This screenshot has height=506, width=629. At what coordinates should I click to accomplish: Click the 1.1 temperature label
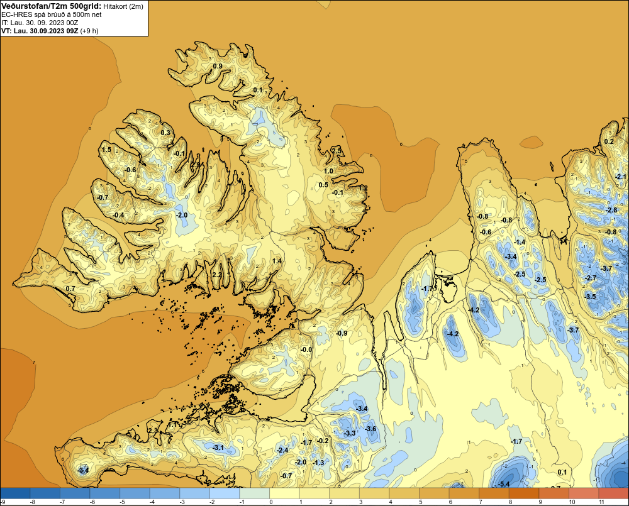(x=172, y=424)
